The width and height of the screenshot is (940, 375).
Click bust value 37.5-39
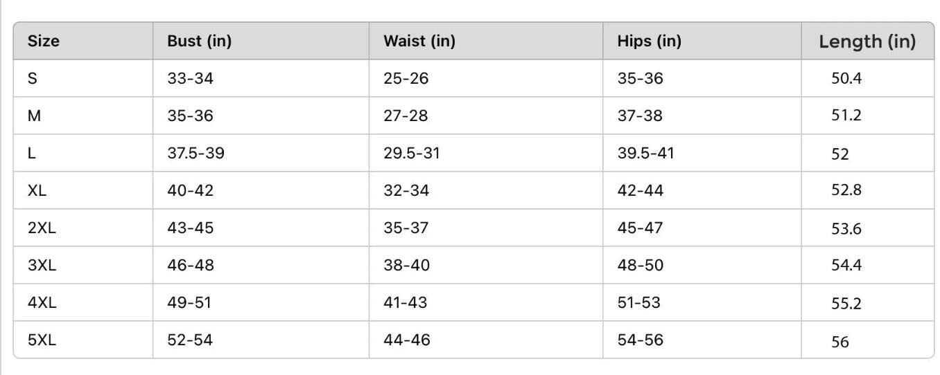point(195,153)
